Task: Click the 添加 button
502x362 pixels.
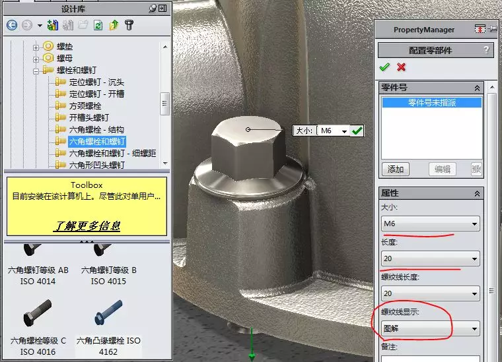Action: tap(396, 169)
